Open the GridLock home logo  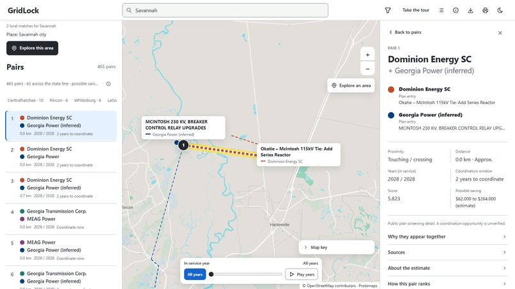coord(23,10)
